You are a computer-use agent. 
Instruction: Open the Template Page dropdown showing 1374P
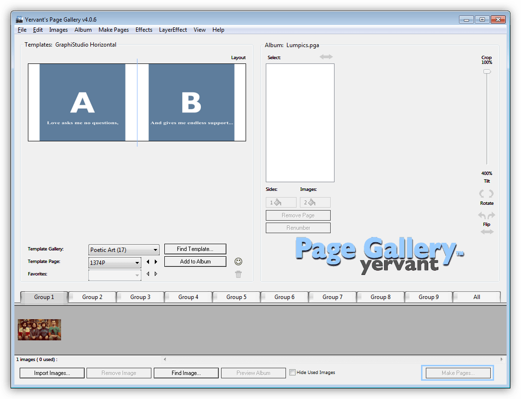(115, 262)
